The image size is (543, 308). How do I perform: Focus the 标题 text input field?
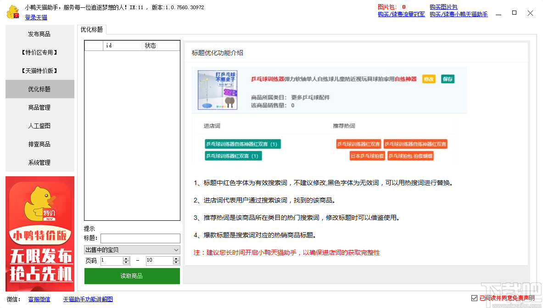pyautogui.click(x=140, y=238)
